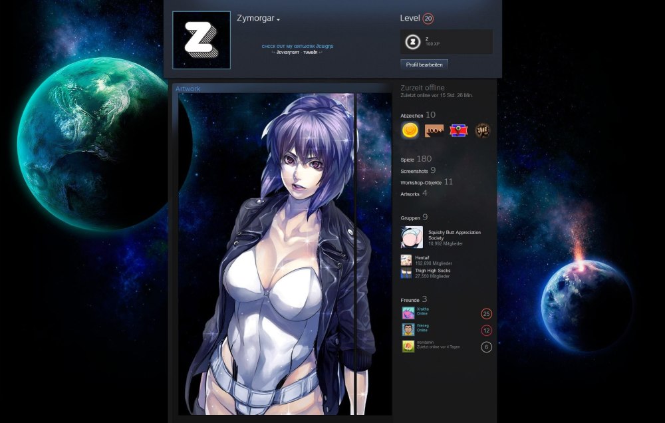665x423 pixels.
Task: Open the Hentai! group link
Action: coord(422,257)
